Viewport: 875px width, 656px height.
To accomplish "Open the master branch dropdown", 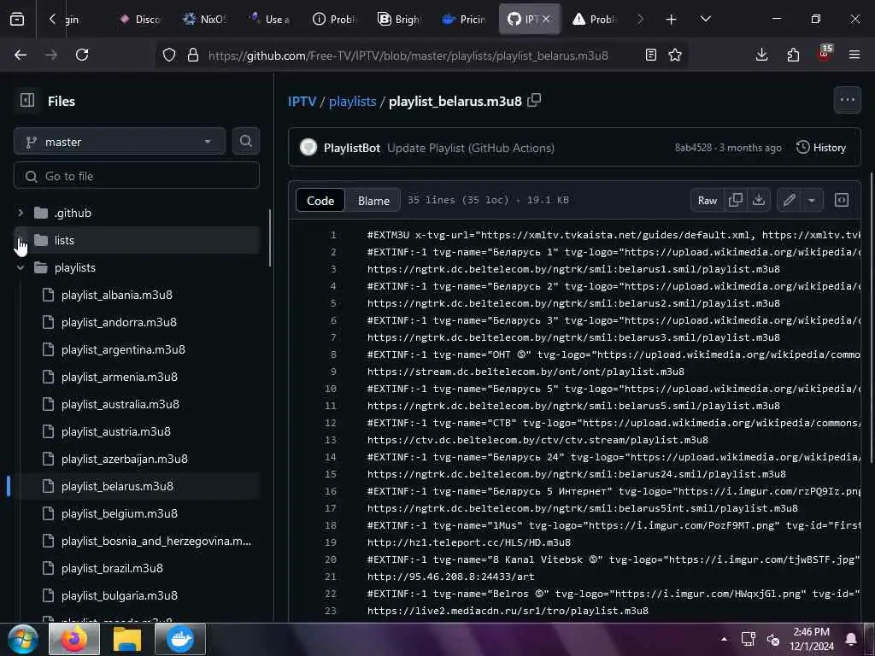I will tap(120, 142).
